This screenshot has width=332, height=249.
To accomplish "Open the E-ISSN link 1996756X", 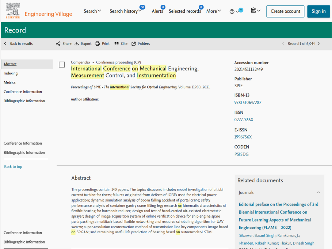I will point(243,137).
